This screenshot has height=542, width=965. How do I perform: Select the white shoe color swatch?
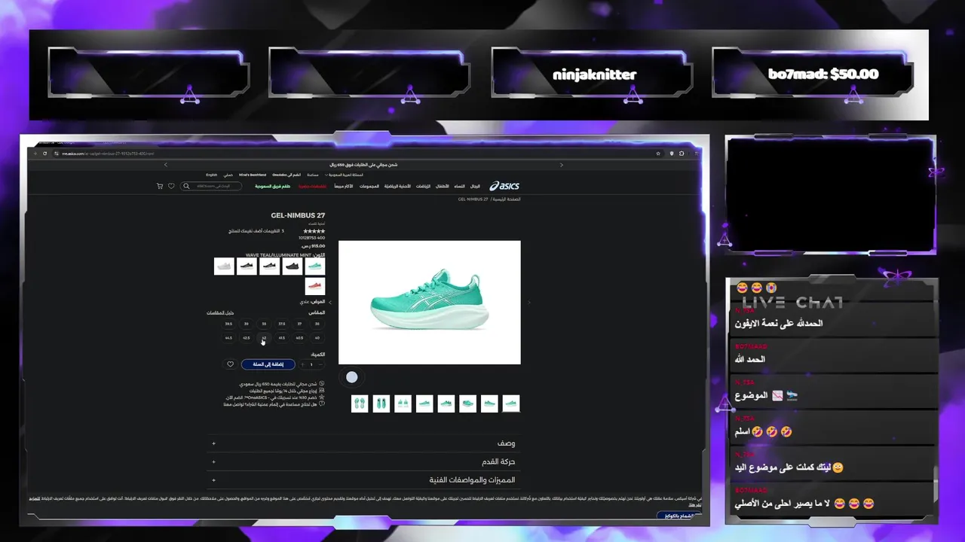click(x=224, y=266)
